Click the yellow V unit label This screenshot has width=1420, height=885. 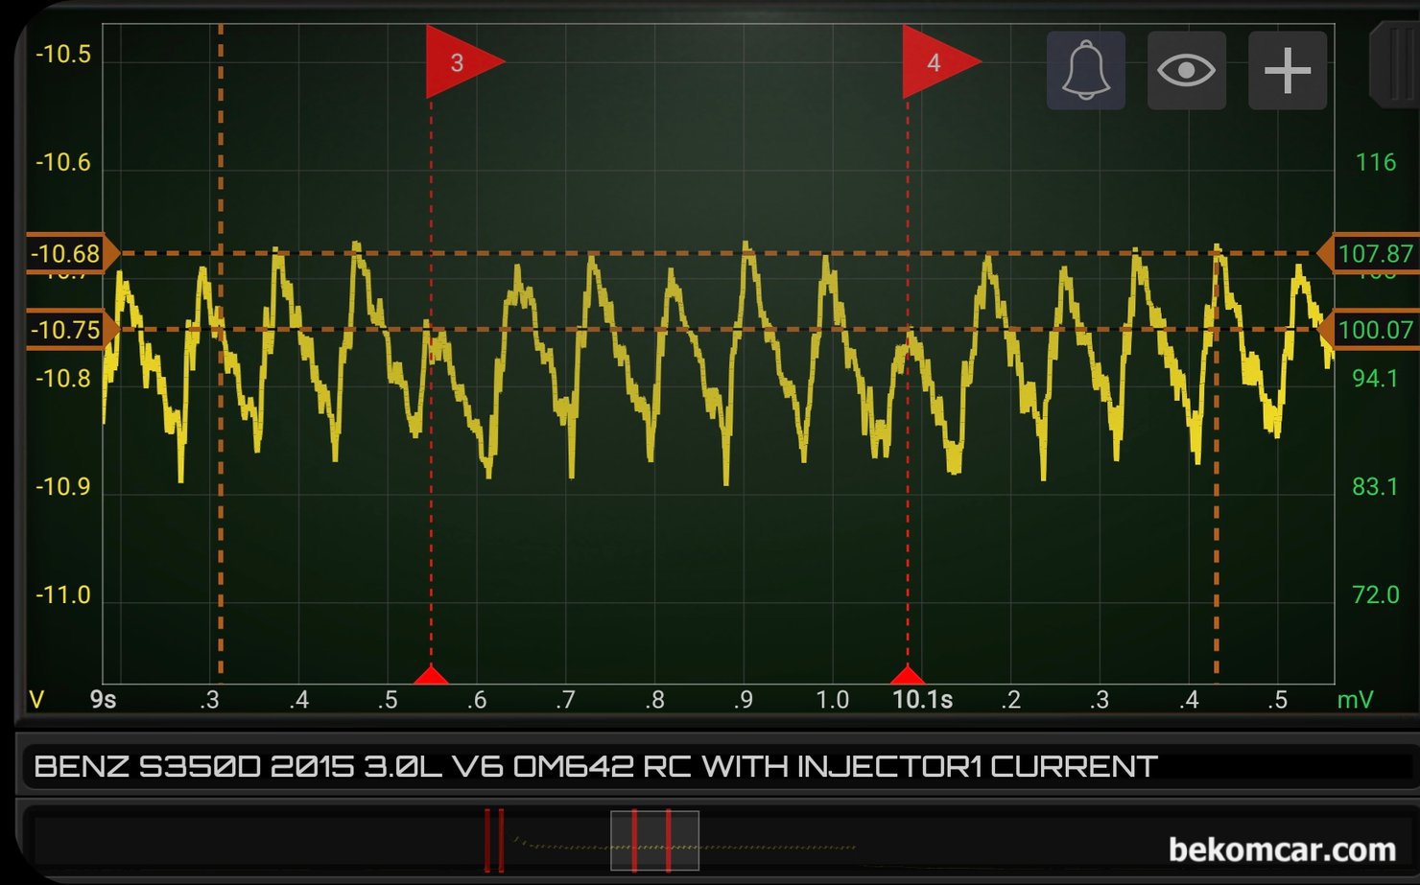36,700
